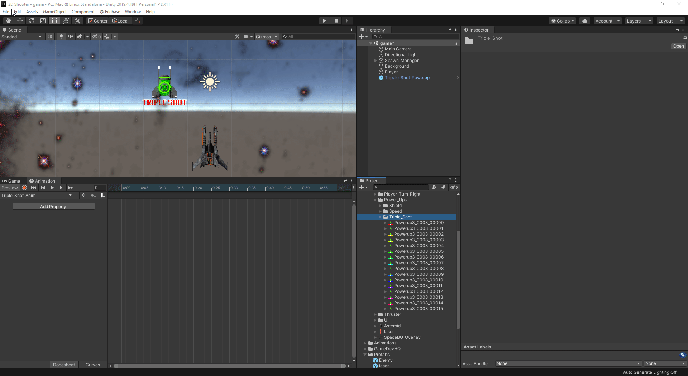
Task: Open scene camera settings icon
Action: coord(247,37)
